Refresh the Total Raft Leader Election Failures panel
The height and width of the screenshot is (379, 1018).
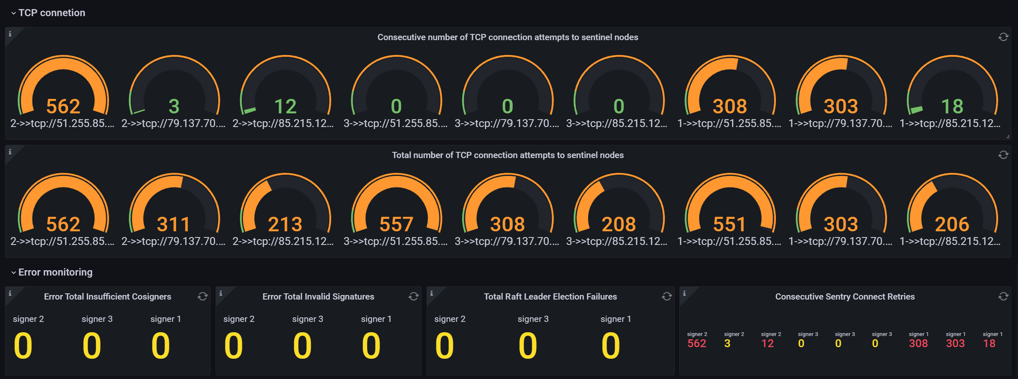point(667,296)
